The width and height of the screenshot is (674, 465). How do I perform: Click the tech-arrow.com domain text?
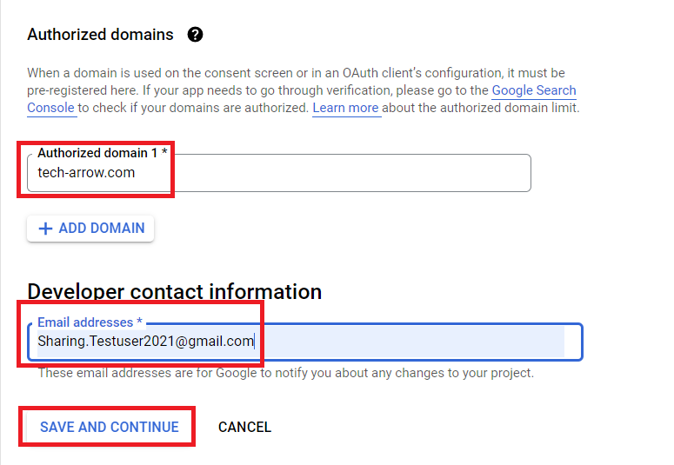pos(86,172)
